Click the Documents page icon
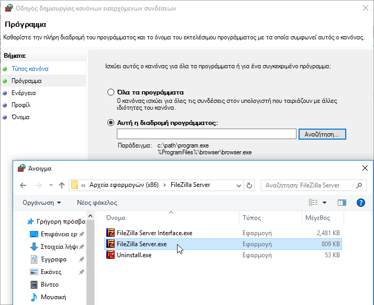The width and height of the screenshot is (374, 305). [34, 259]
